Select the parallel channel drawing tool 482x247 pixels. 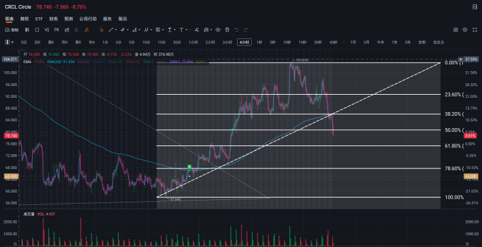123,30
